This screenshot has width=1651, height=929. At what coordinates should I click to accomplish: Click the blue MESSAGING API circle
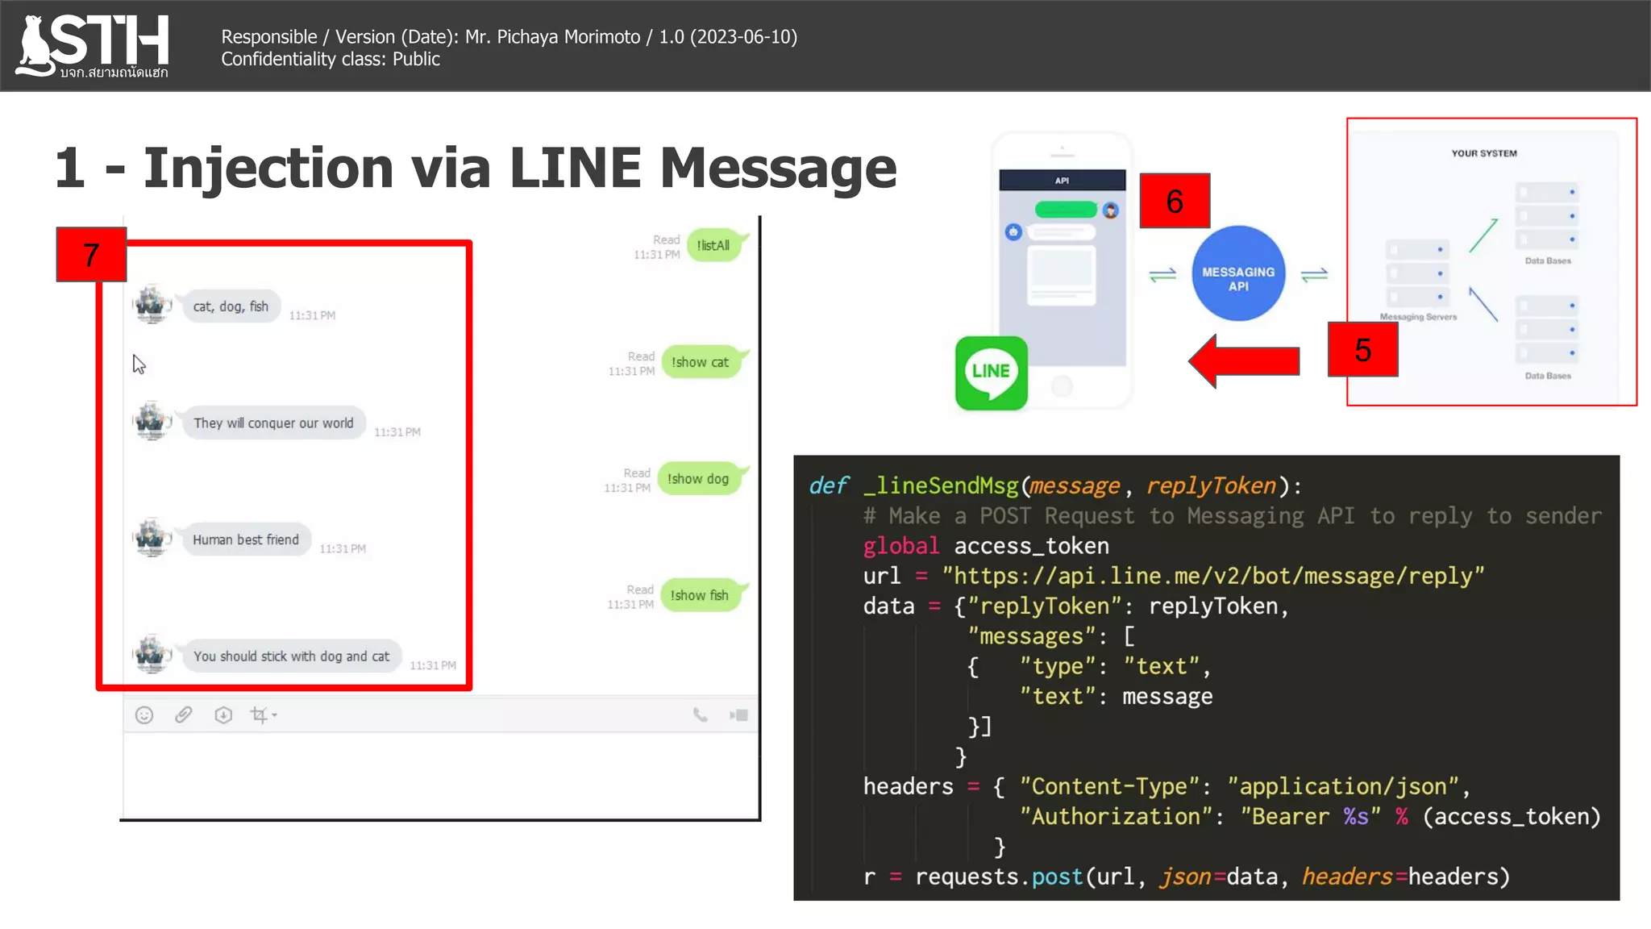(x=1237, y=274)
